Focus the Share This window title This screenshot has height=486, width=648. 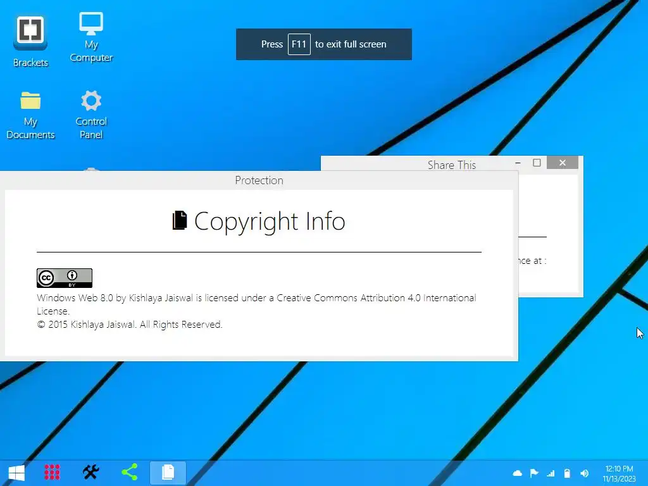(x=452, y=165)
